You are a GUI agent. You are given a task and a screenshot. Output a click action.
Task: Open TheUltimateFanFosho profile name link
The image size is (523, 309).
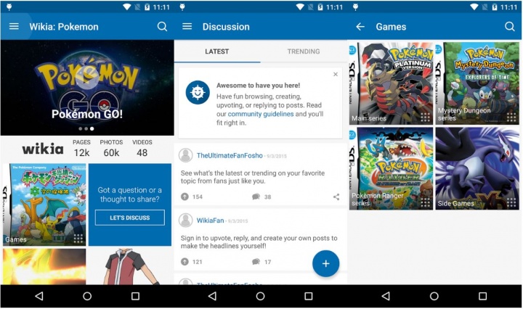(230, 155)
